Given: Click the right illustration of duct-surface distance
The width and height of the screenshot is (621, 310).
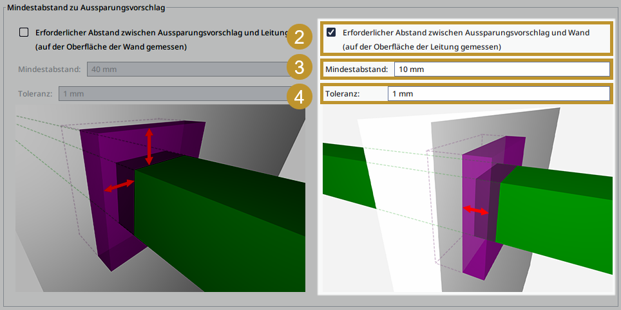Looking at the screenshot, I should tap(468, 199).
